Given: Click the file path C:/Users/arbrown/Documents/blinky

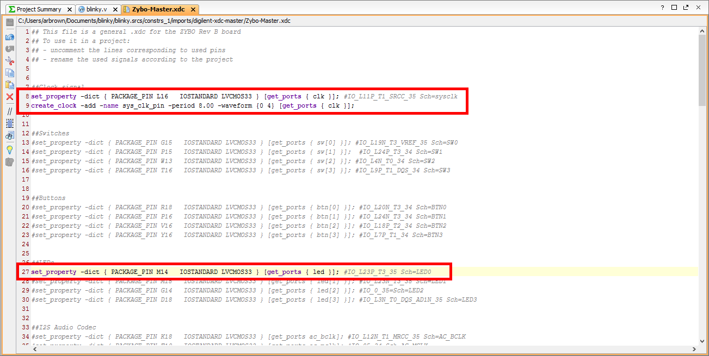Looking at the screenshot, I should [155, 21].
